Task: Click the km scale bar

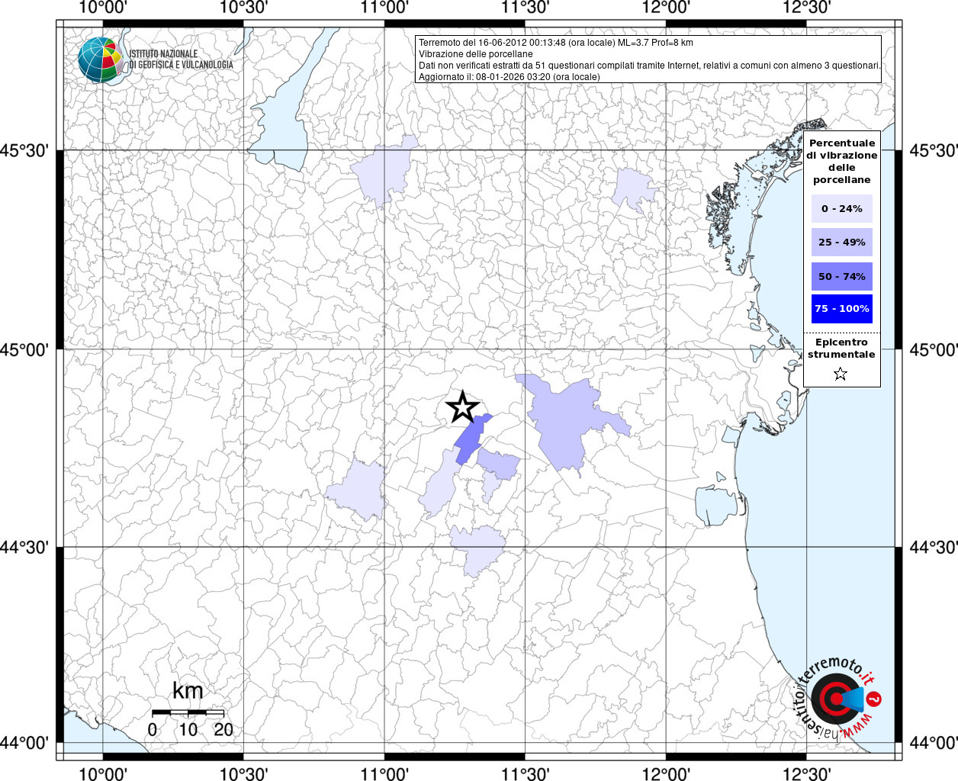Action: [188, 712]
